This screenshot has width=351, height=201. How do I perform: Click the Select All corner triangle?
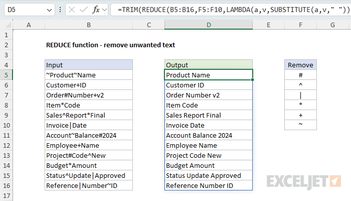pos(8,25)
